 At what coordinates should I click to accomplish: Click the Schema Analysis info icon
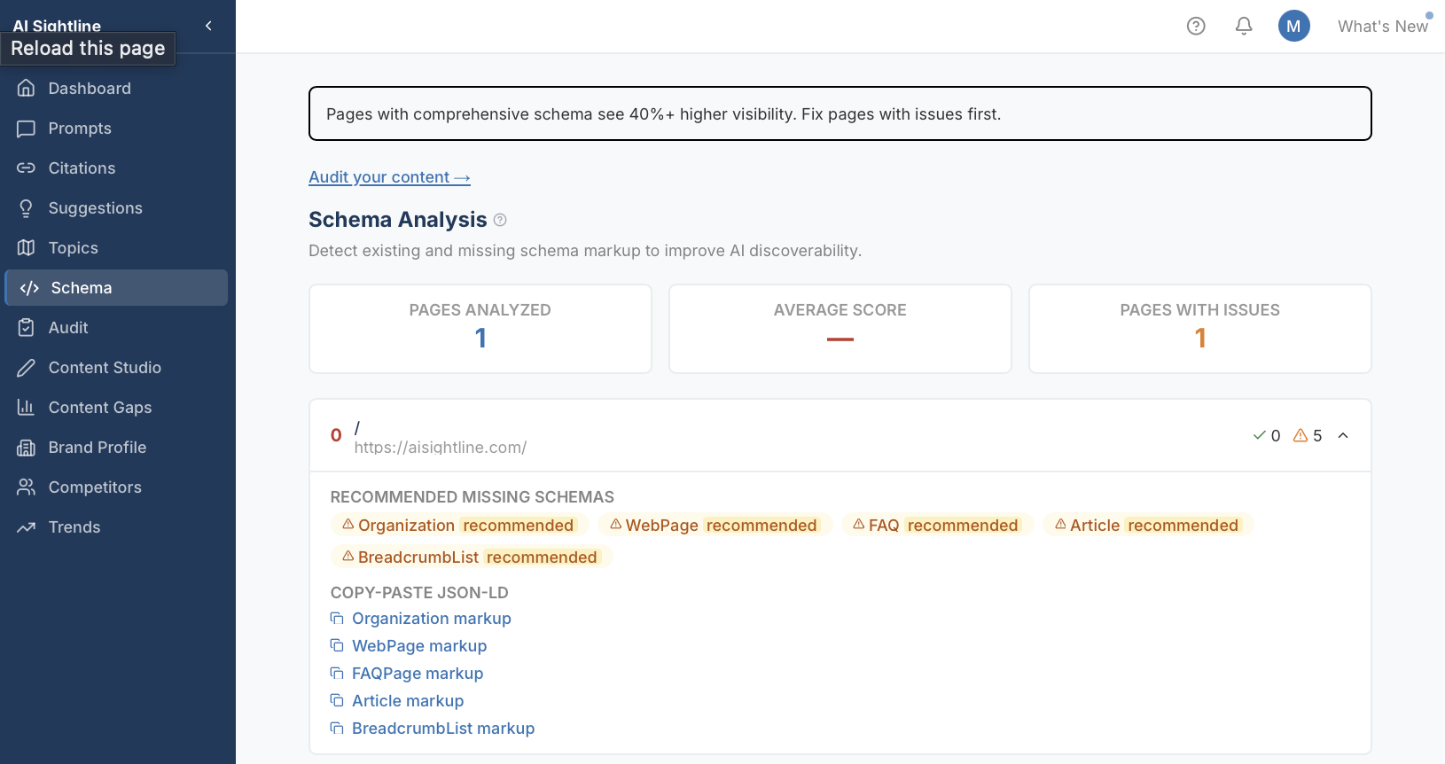500,220
